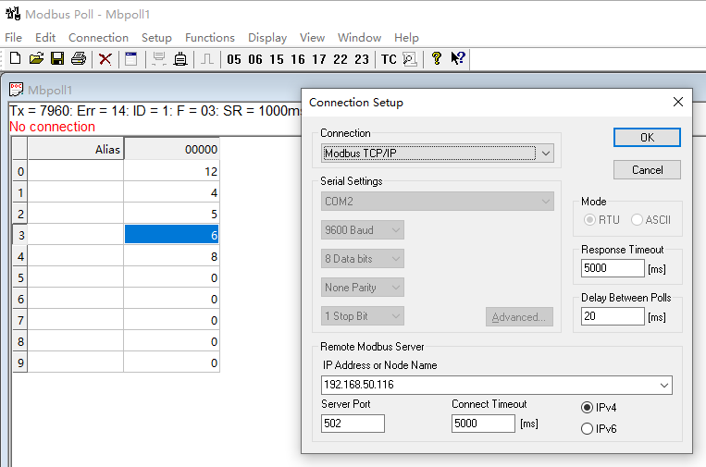This screenshot has height=467, width=706.
Task: Click the Mbpoll1 document window icon
Action: [17, 90]
